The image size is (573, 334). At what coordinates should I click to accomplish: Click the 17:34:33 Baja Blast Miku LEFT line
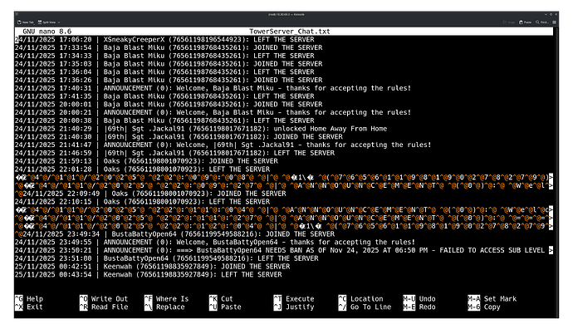(164, 56)
